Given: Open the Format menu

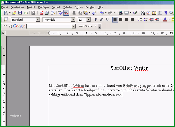Looking at the screenshot, I should pos(56,7).
